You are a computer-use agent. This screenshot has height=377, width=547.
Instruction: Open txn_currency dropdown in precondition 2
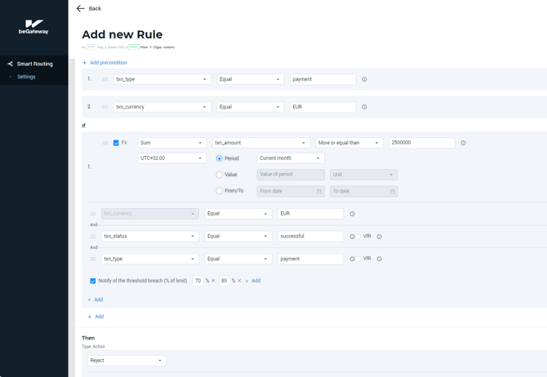(162, 107)
